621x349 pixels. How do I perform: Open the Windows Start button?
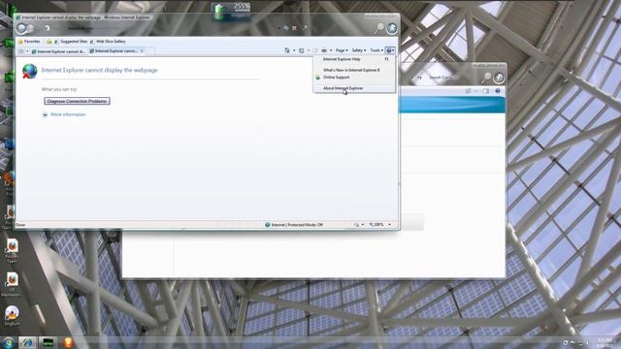coord(9,342)
